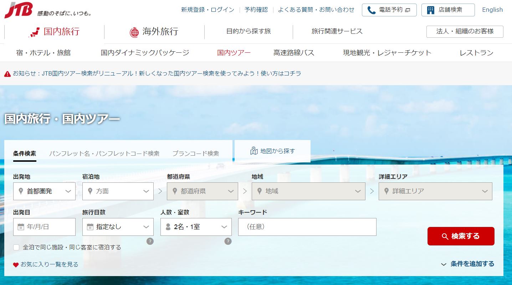Click the キーワード input field
512x285 pixels.
point(307,227)
